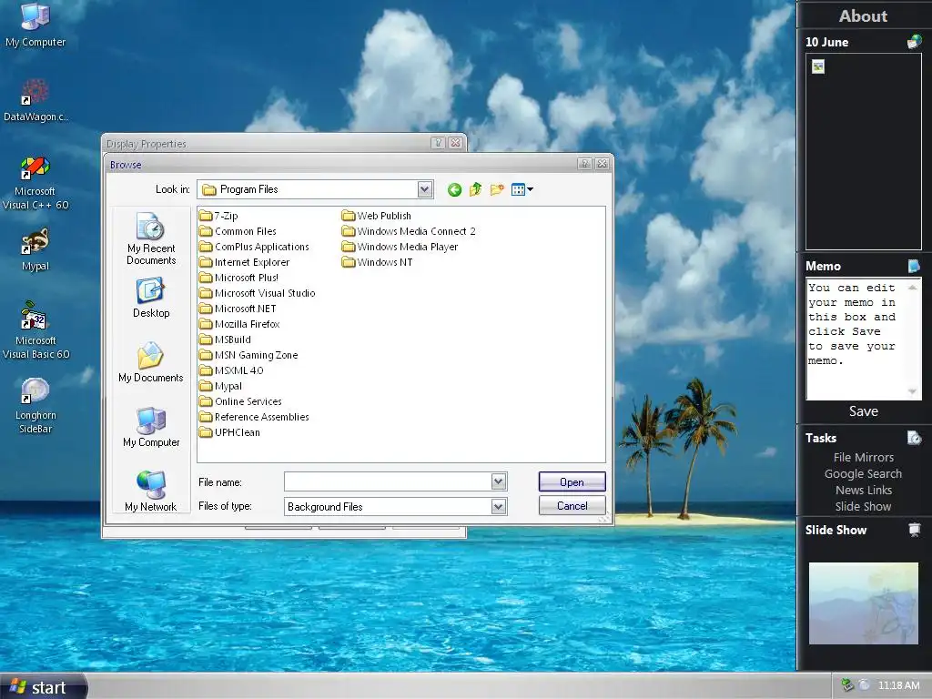Click the globe icon beside 10 June
Screen dimensions: 932x699
(914, 42)
